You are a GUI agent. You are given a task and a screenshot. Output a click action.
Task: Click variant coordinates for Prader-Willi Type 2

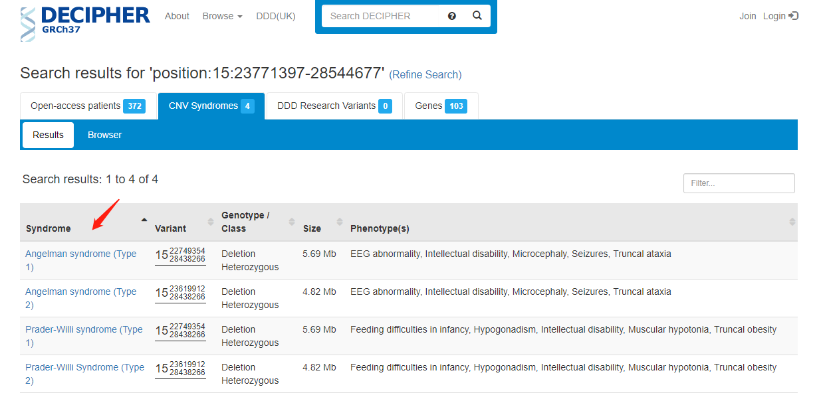(x=180, y=369)
